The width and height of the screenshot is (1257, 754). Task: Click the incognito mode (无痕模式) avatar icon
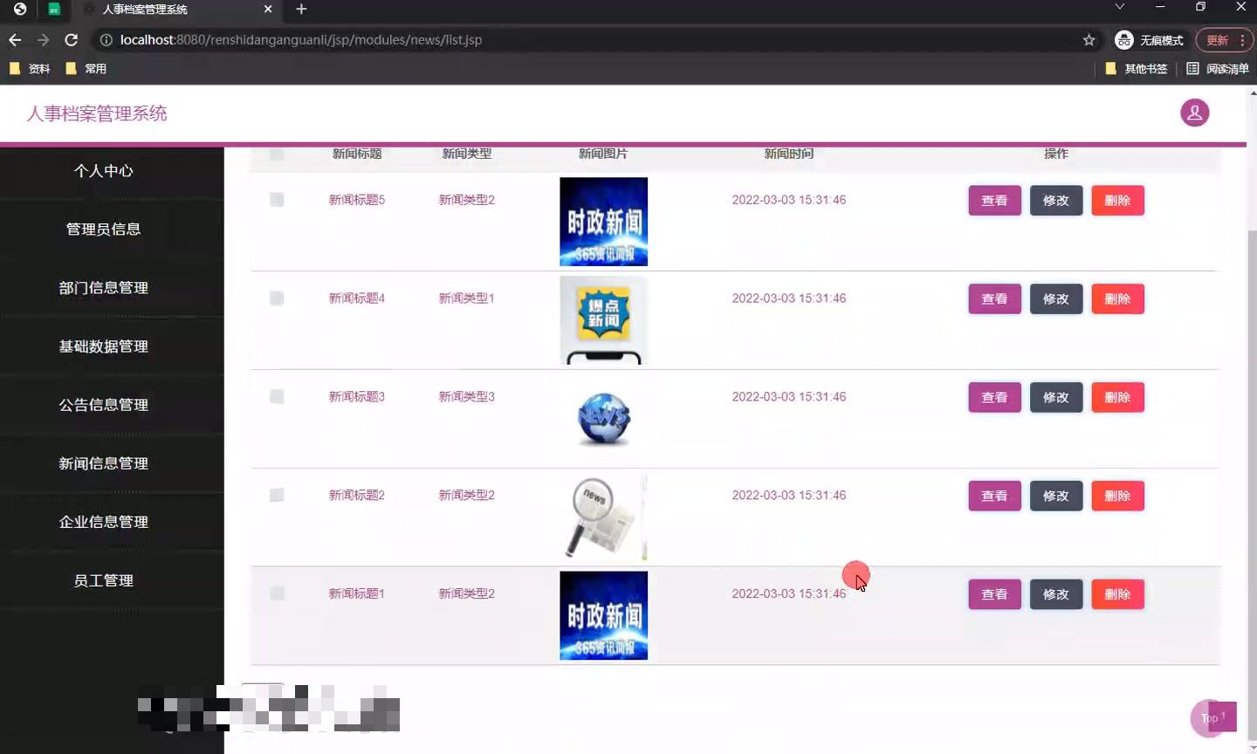(1123, 39)
